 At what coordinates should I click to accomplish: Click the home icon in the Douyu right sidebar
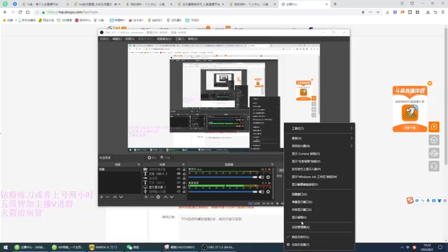coord(433,140)
